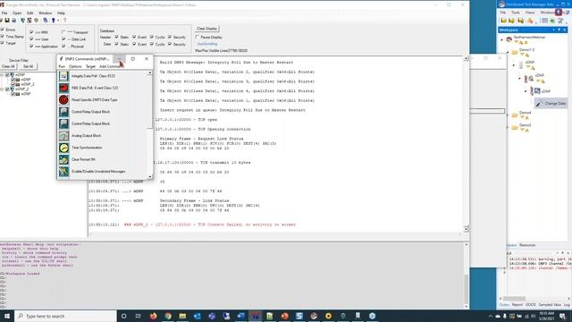Image resolution: width=572 pixels, height=322 pixels.
Task: Toggle the Errors checkbox
Action: point(2,30)
